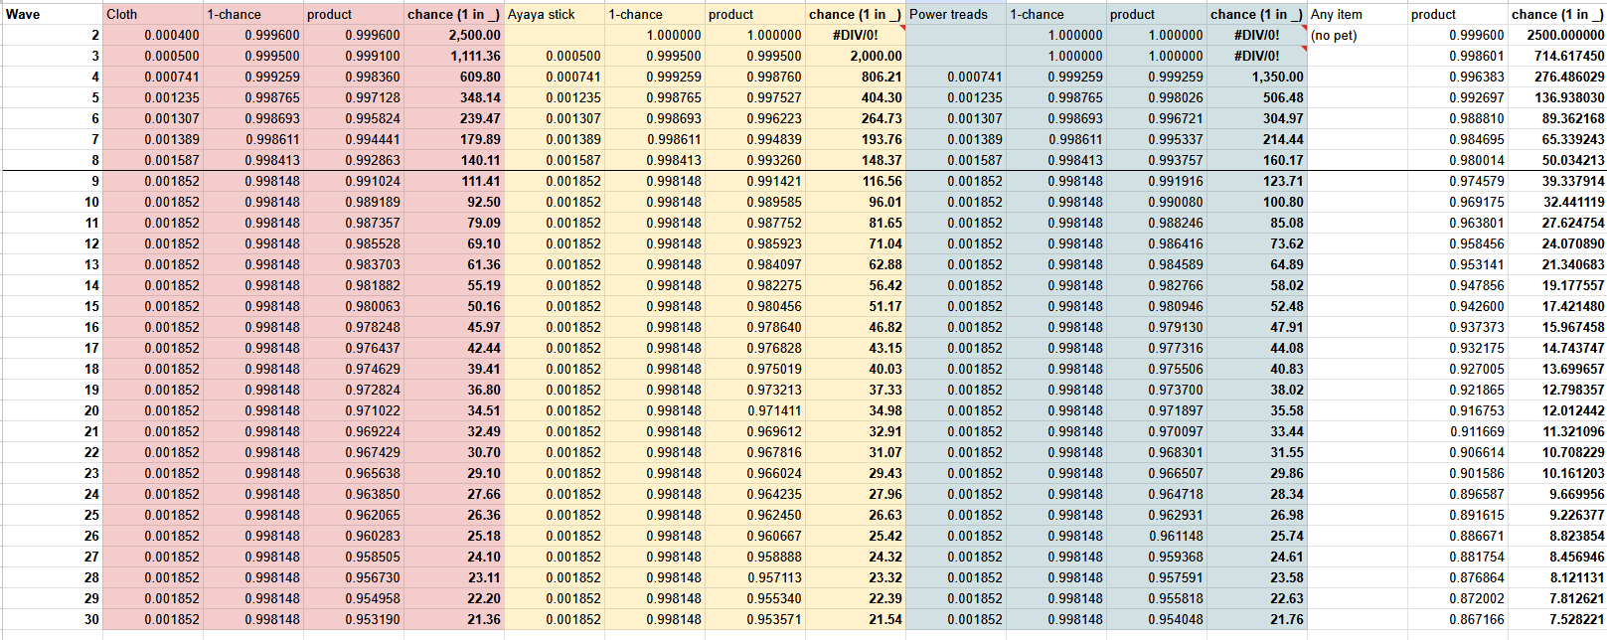Click the cell showing "506.48"
Screen dimensions: 1607x640
click(x=1257, y=97)
